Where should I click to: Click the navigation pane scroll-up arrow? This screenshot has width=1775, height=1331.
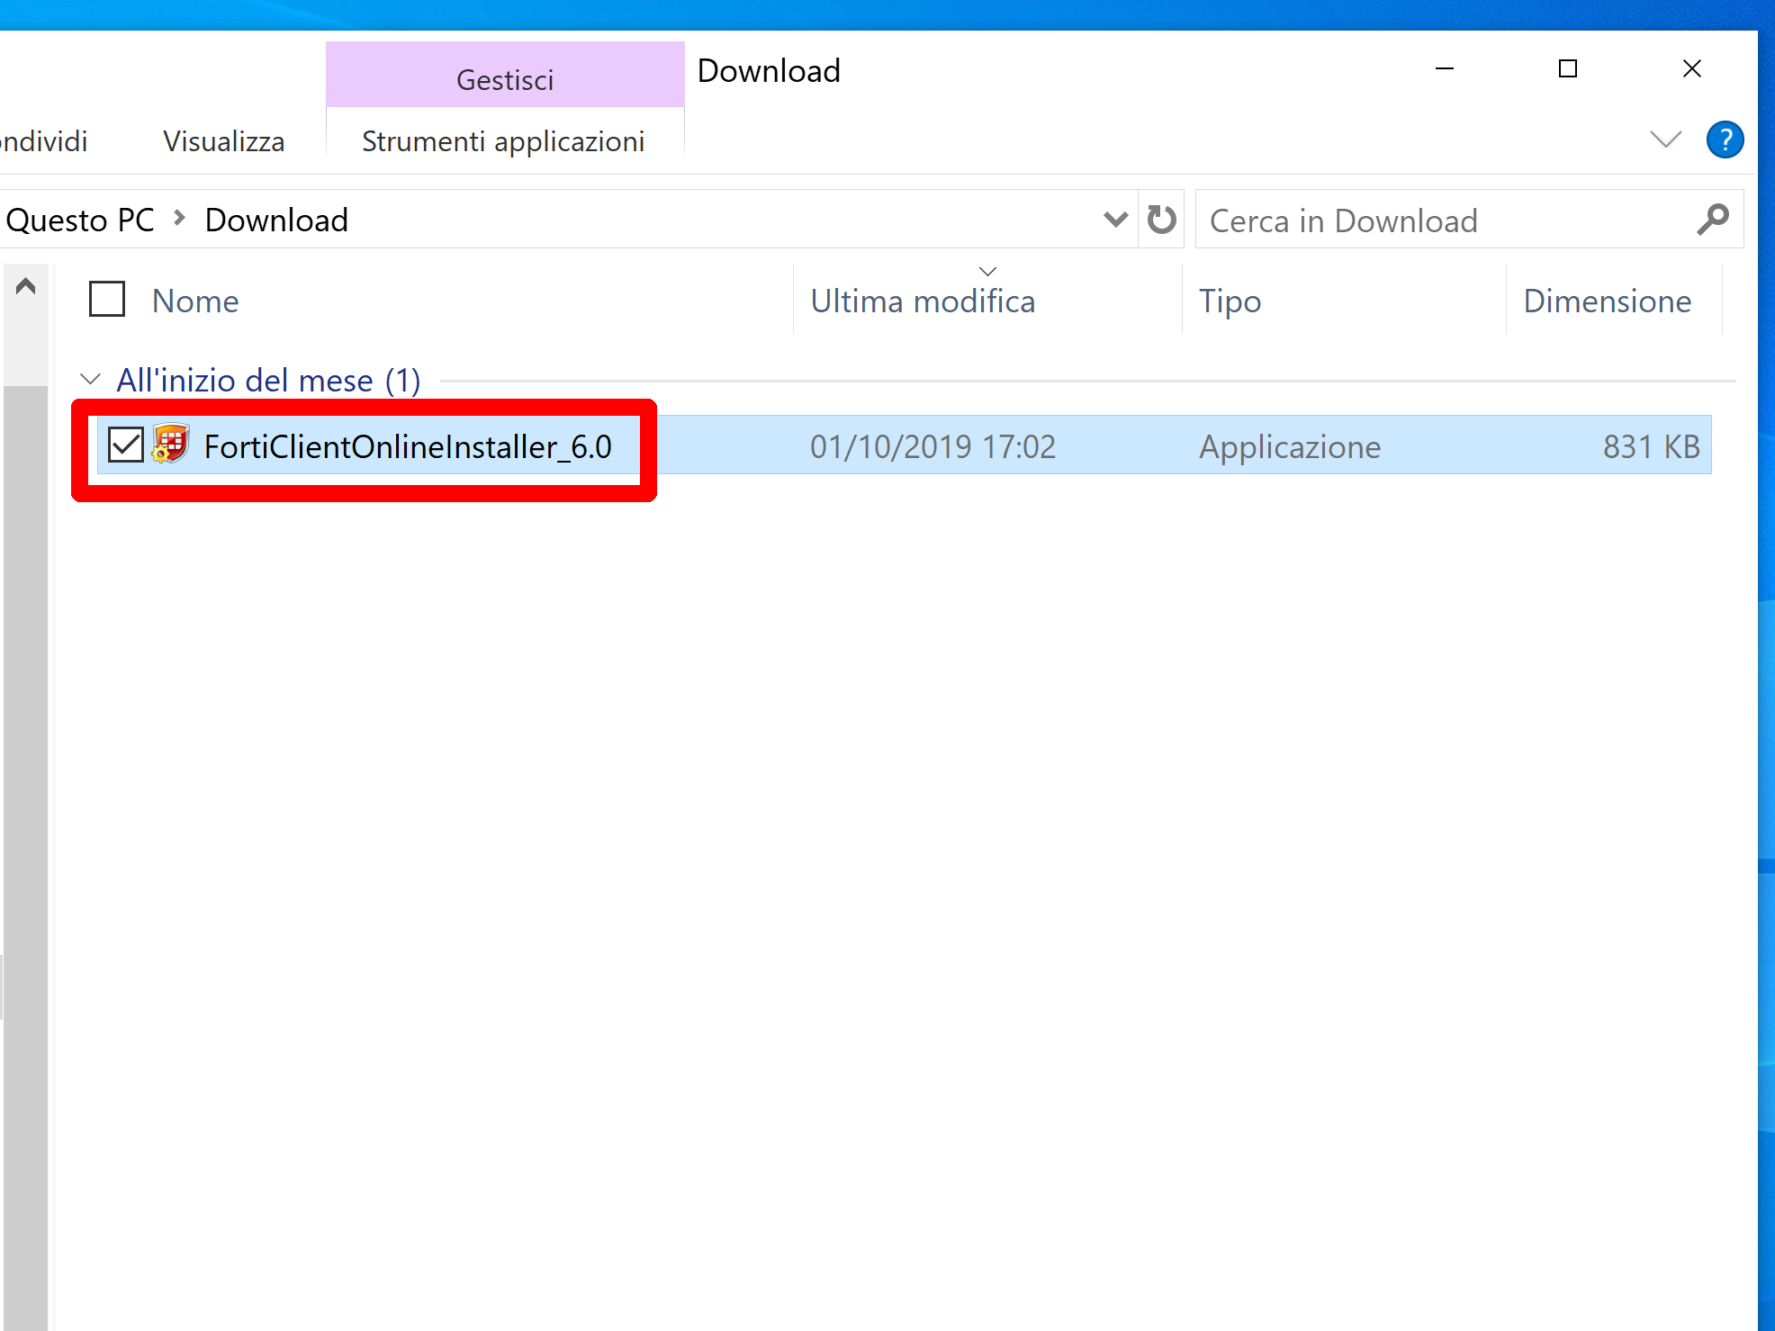(25, 286)
